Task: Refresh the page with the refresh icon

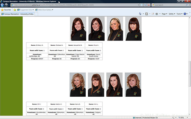Action: tap(145, 5)
